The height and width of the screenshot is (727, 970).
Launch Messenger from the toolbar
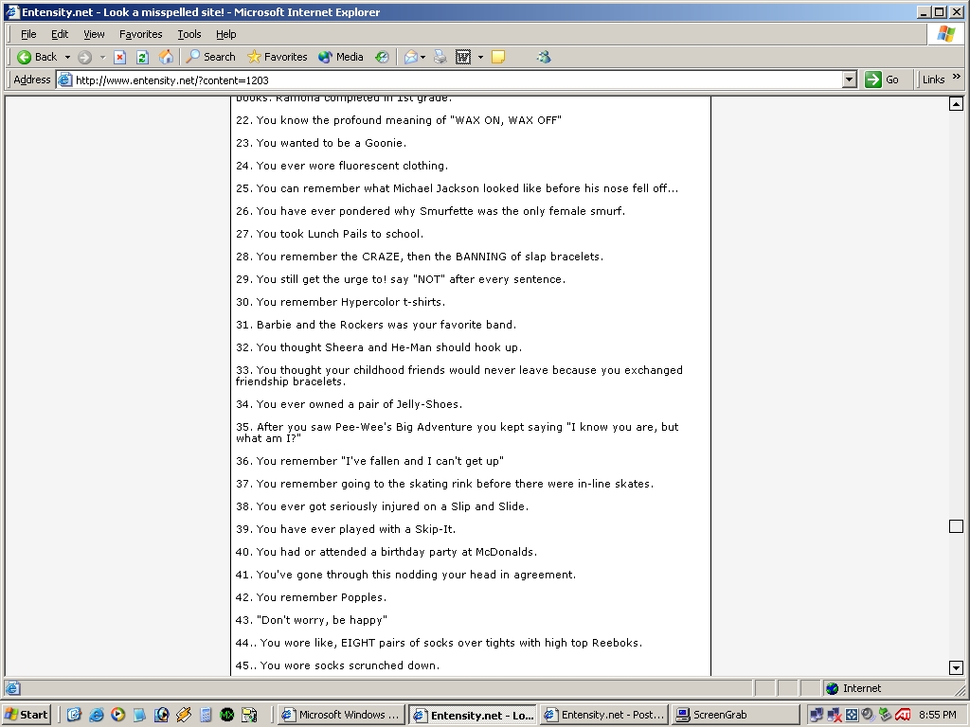pos(544,58)
